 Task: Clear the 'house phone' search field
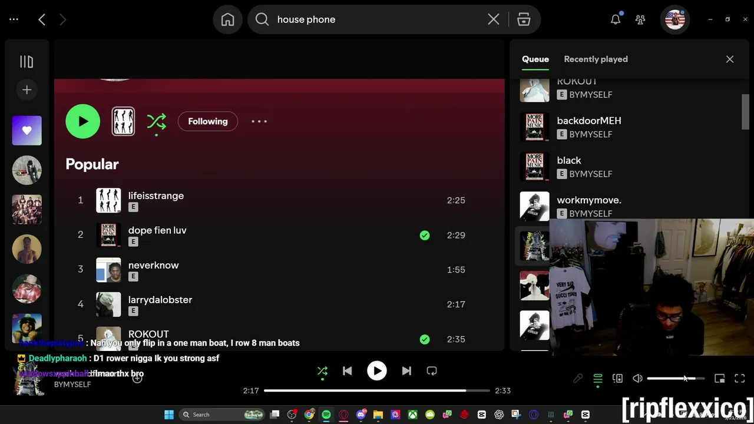494,19
